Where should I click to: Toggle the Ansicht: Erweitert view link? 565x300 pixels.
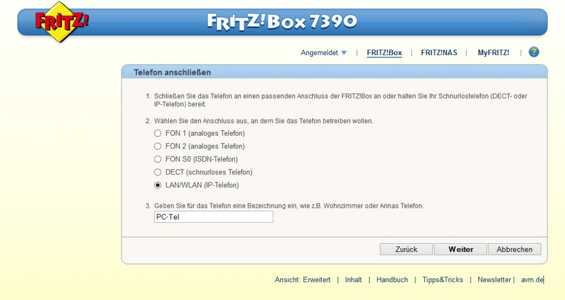(302, 280)
